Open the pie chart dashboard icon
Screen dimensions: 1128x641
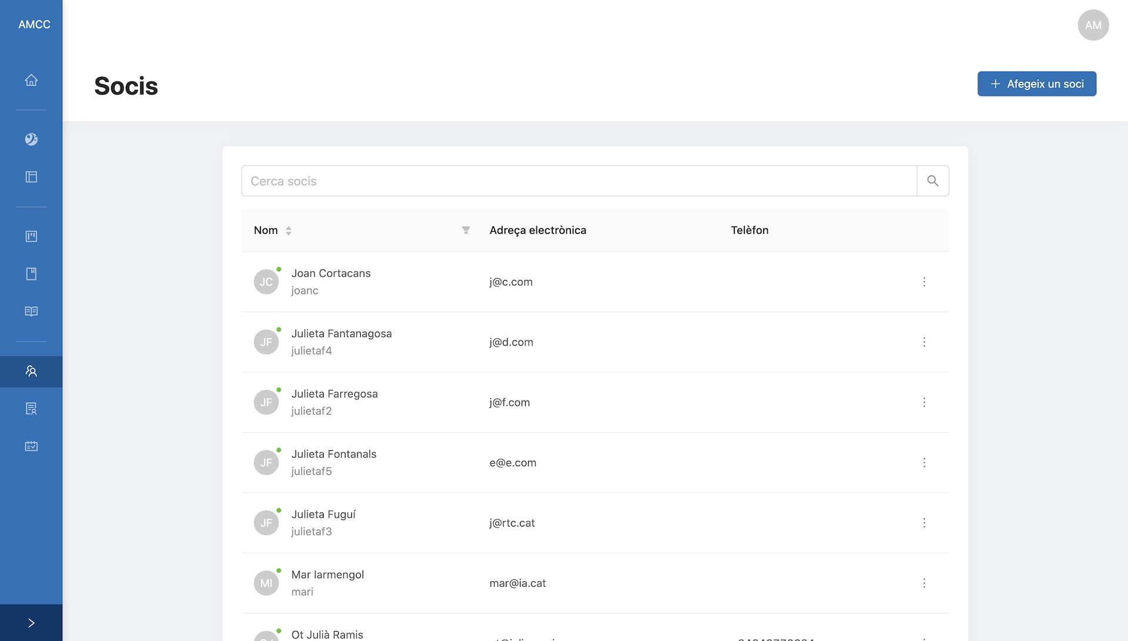[x=31, y=139]
